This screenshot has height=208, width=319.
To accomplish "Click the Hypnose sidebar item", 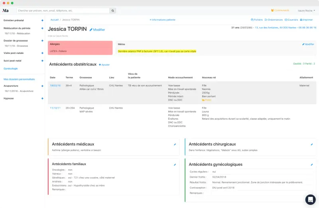I will click(x=8, y=98).
